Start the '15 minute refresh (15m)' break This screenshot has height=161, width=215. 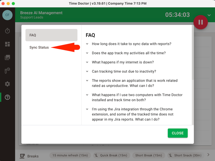click(70, 155)
